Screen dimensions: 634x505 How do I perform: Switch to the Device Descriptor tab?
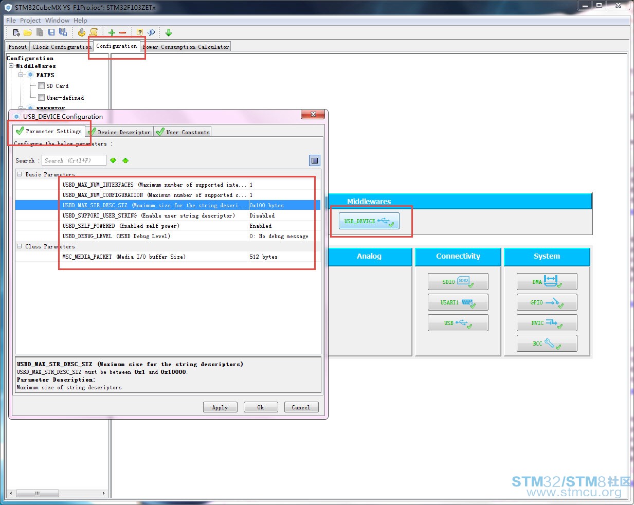coord(119,132)
